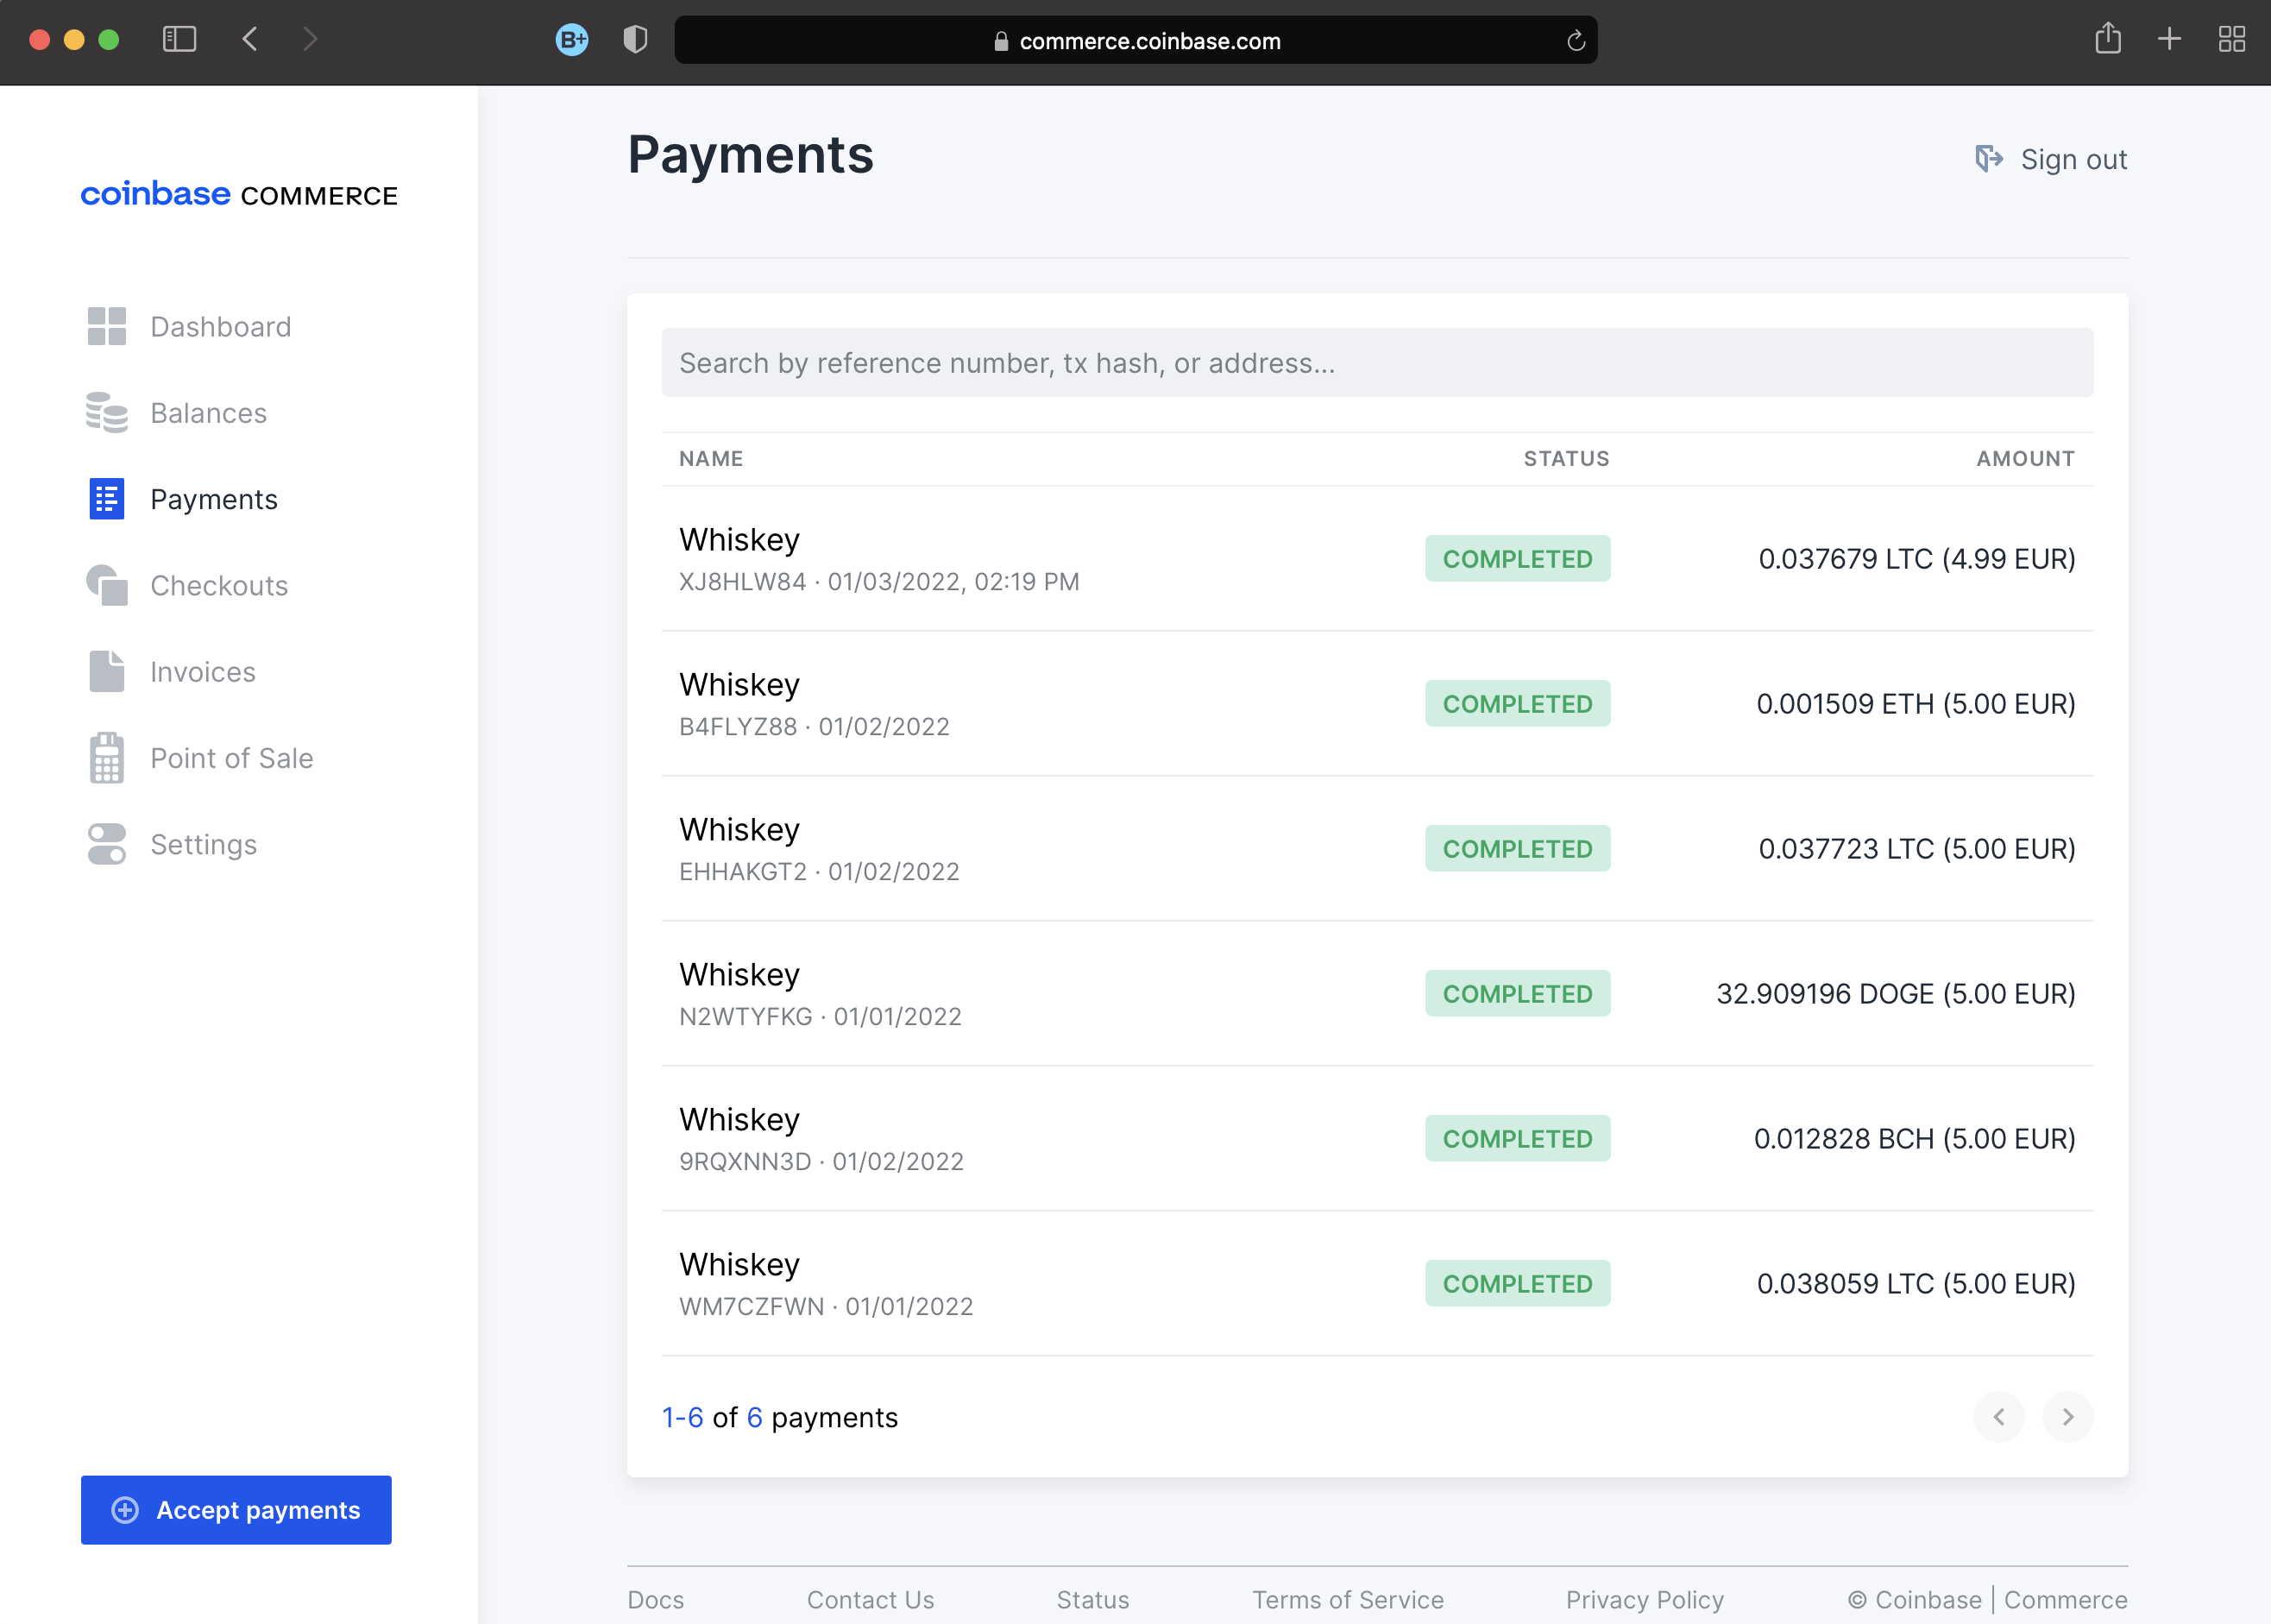Open the privacy shield report
Screen dimensions: 2271x1624
coord(635,39)
